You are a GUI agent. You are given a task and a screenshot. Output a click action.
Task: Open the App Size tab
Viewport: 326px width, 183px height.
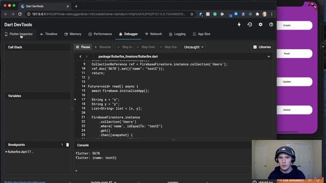202,34
